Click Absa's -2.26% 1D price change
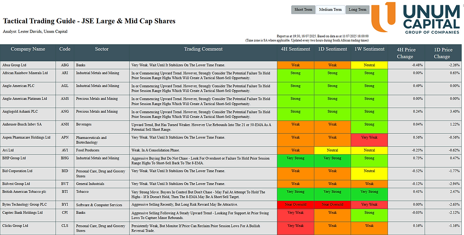 coord(454,65)
